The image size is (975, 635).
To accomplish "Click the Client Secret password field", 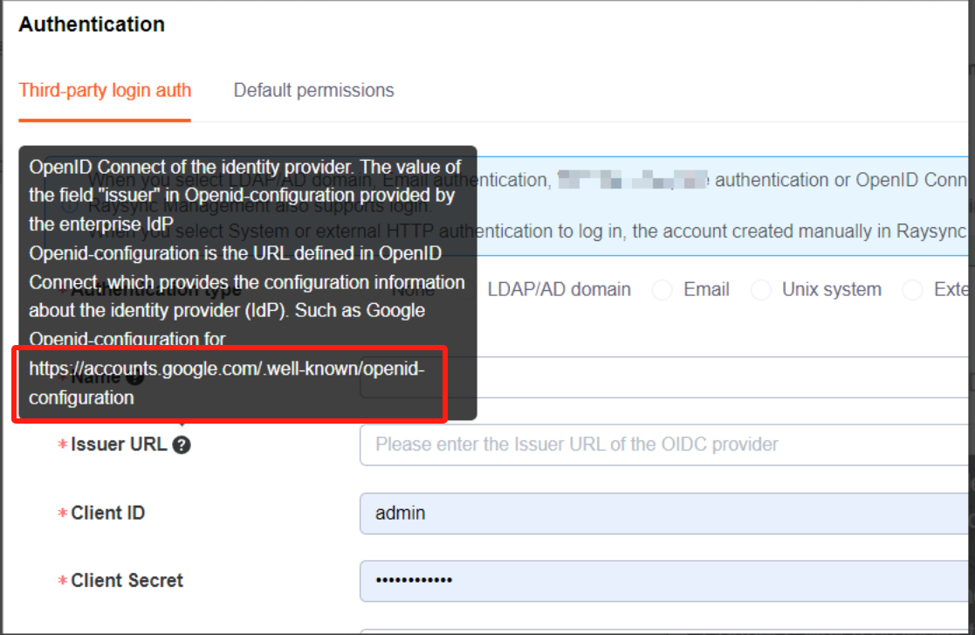I will point(663,581).
